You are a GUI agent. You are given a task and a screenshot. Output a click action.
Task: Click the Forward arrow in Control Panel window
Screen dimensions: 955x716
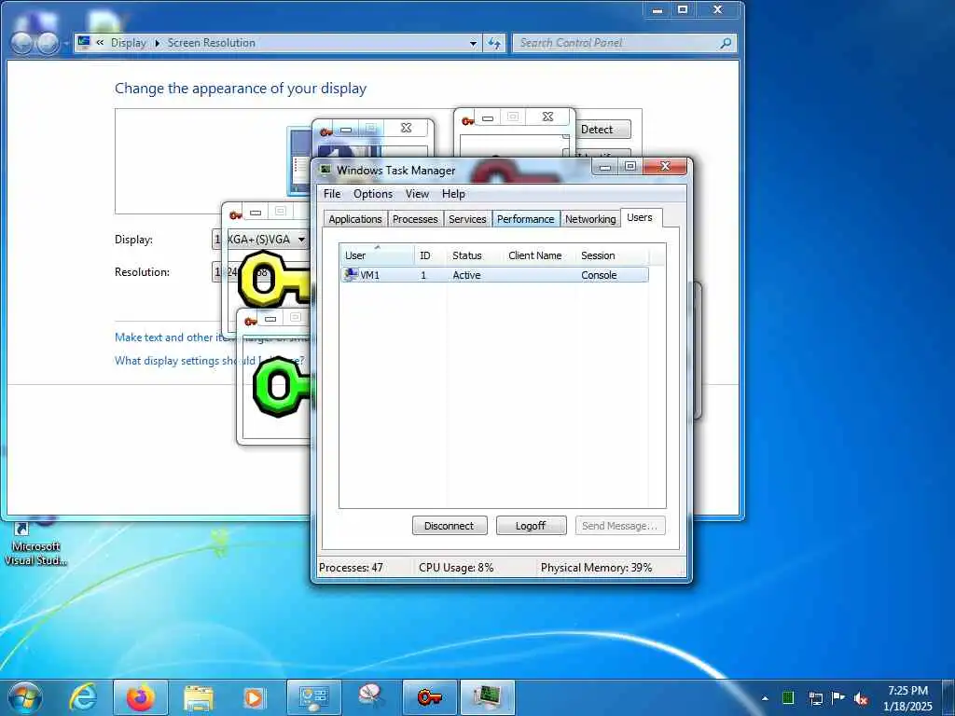tap(48, 43)
